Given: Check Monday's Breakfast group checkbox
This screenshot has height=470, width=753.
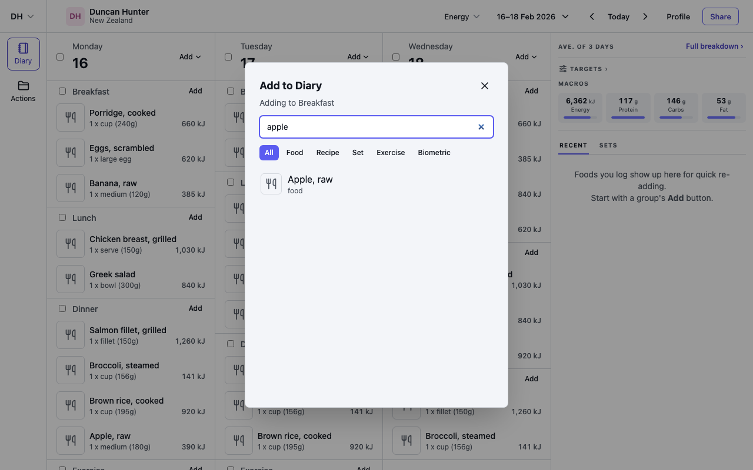Looking at the screenshot, I should 62,91.
